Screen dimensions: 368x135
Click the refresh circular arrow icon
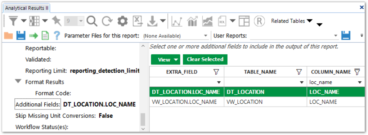pyautogui.click(x=107, y=21)
